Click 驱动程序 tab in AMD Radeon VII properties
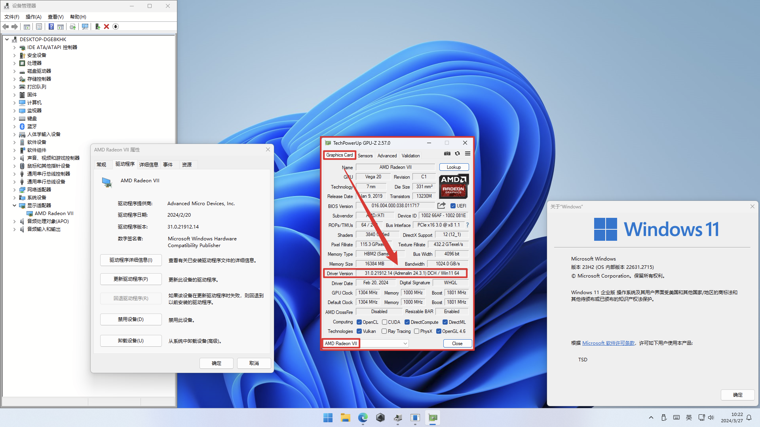Viewport: 760px width, 427px height. click(124, 164)
